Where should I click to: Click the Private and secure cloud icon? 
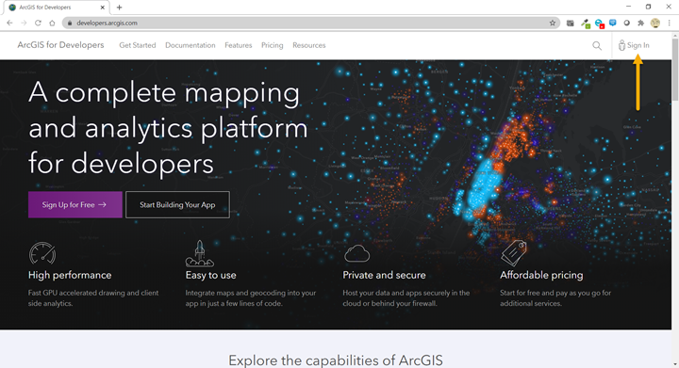[356, 253]
